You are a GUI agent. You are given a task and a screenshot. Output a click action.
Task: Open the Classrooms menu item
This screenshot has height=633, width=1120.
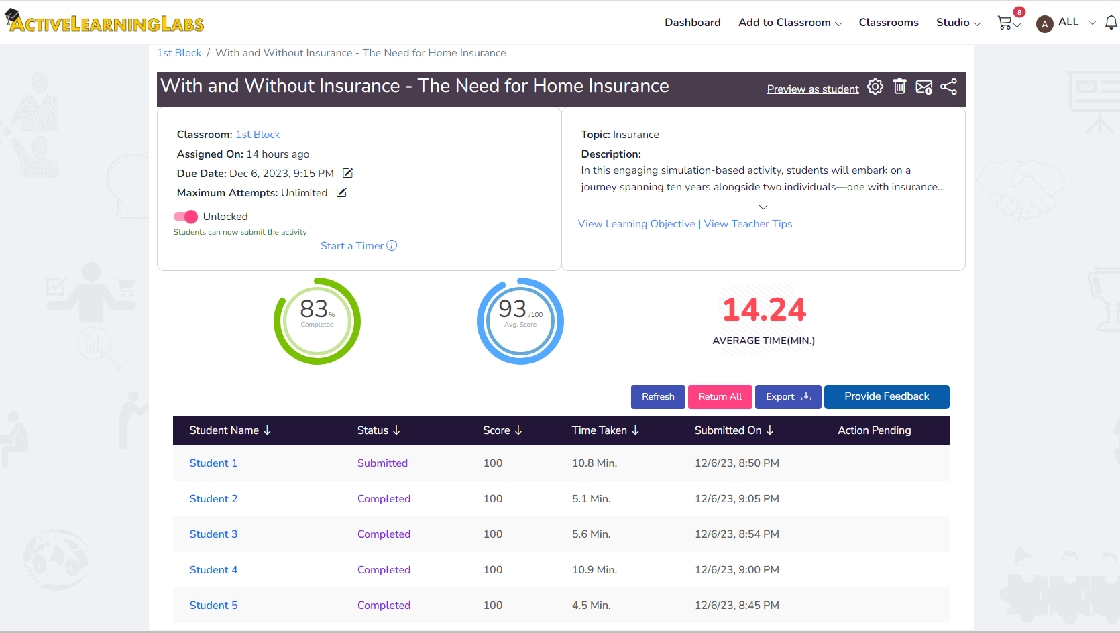click(x=889, y=23)
